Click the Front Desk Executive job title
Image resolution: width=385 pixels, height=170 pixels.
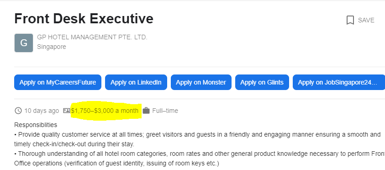click(84, 19)
